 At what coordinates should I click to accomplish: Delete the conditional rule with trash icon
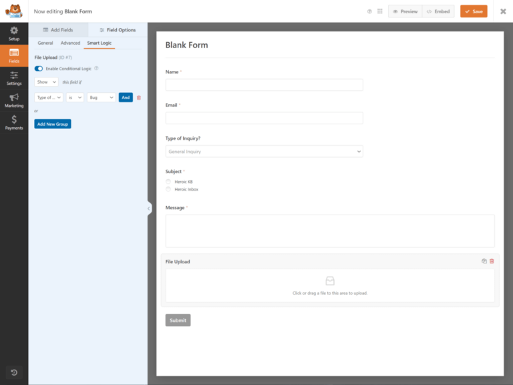point(139,98)
